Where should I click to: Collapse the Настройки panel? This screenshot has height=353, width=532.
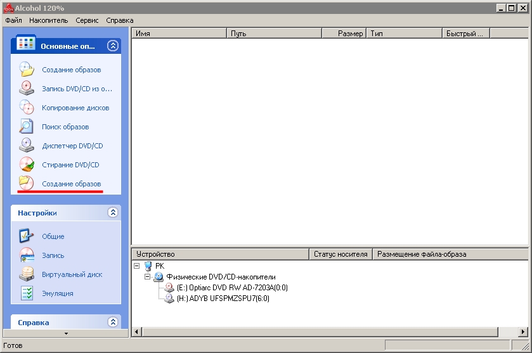coord(113,212)
